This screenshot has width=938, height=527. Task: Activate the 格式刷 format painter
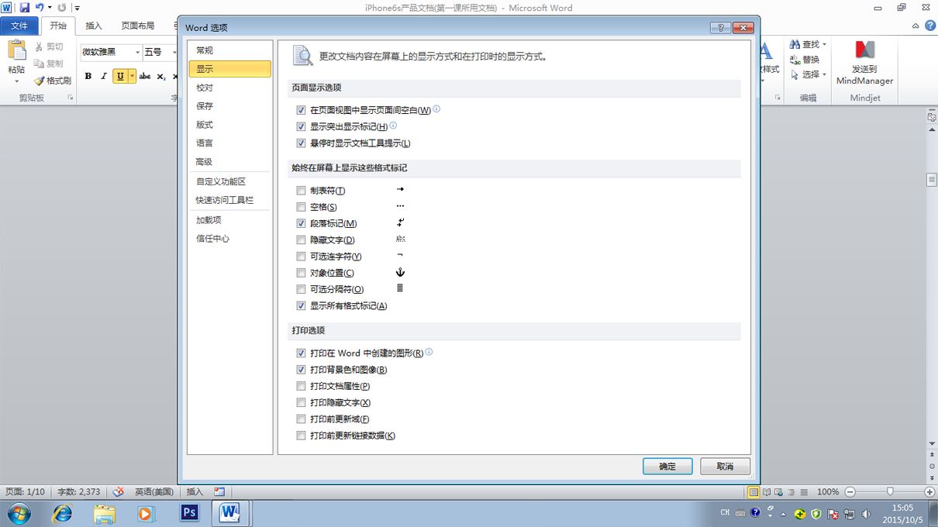pos(53,81)
